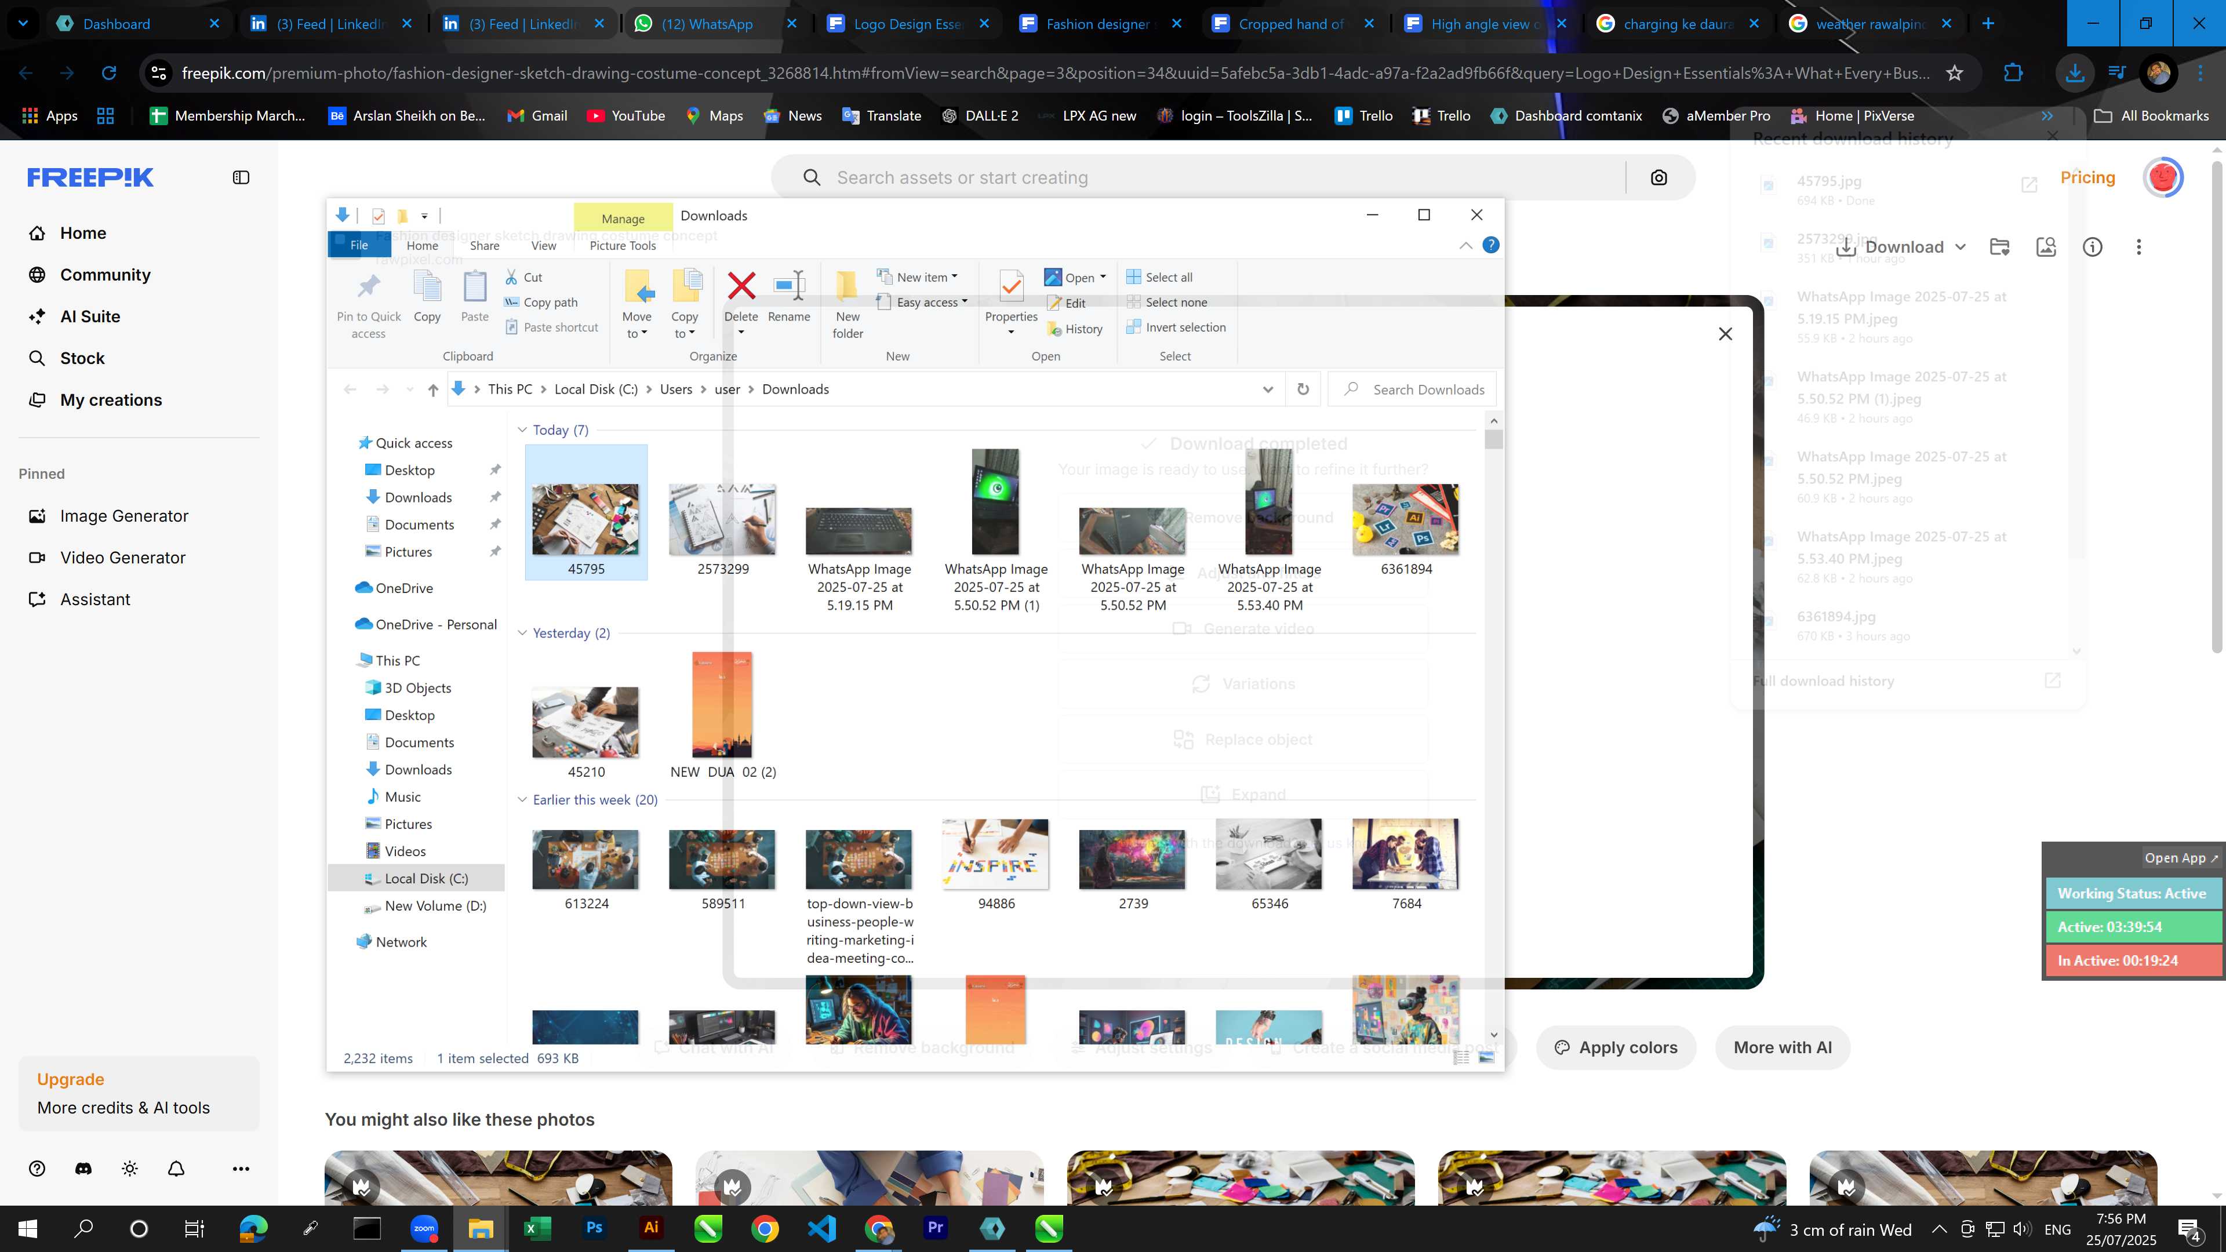Refresh the Downloads folder in Explorer
This screenshot has width=2226, height=1252.
tap(1303, 390)
